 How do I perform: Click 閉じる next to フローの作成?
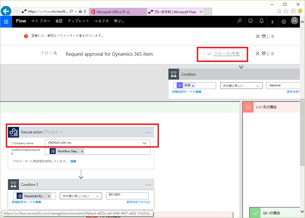[265, 53]
